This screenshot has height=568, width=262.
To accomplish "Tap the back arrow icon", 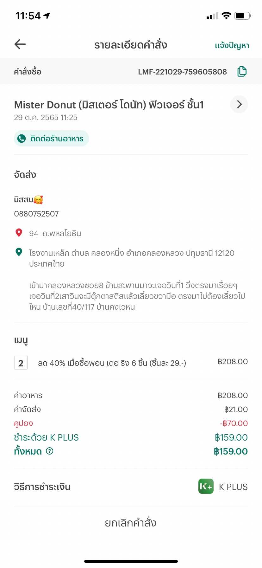I will pyautogui.click(x=20, y=44).
